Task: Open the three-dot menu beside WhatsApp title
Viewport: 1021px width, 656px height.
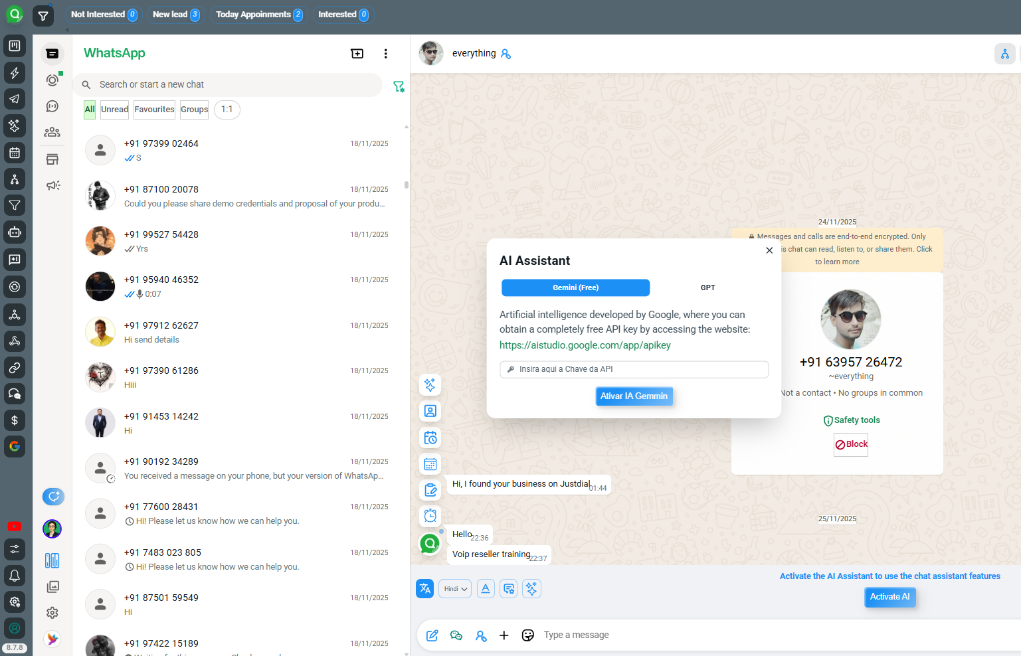Action: click(385, 54)
